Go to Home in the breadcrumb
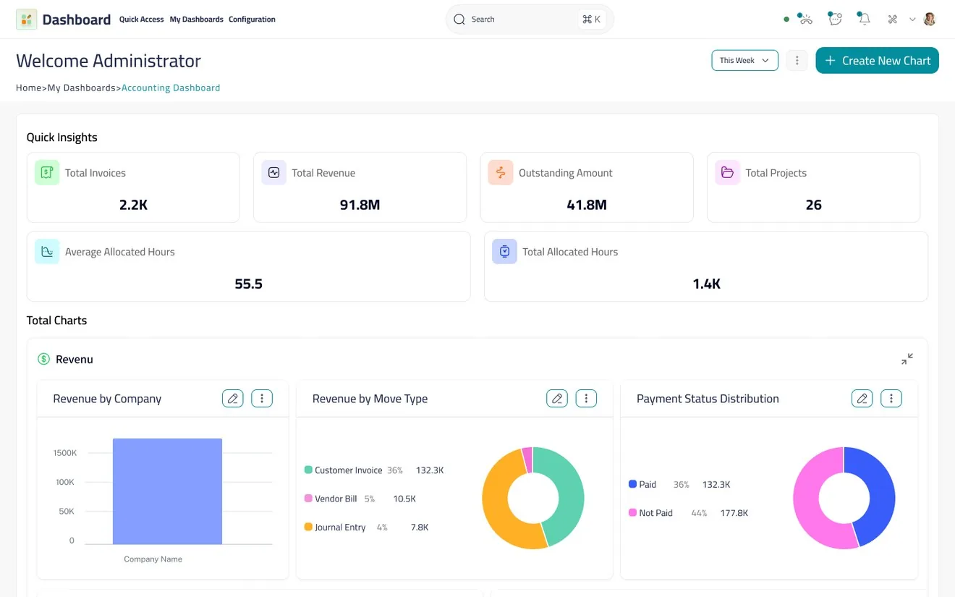Viewport: 955px width, 597px height. pyautogui.click(x=29, y=88)
